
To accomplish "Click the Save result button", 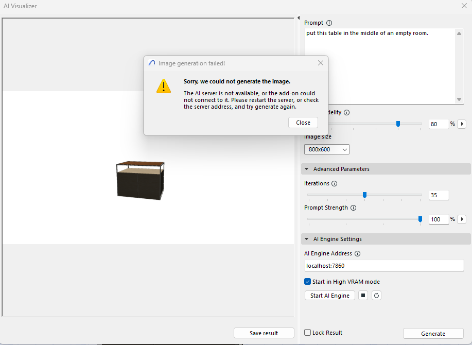I will point(264,333).
